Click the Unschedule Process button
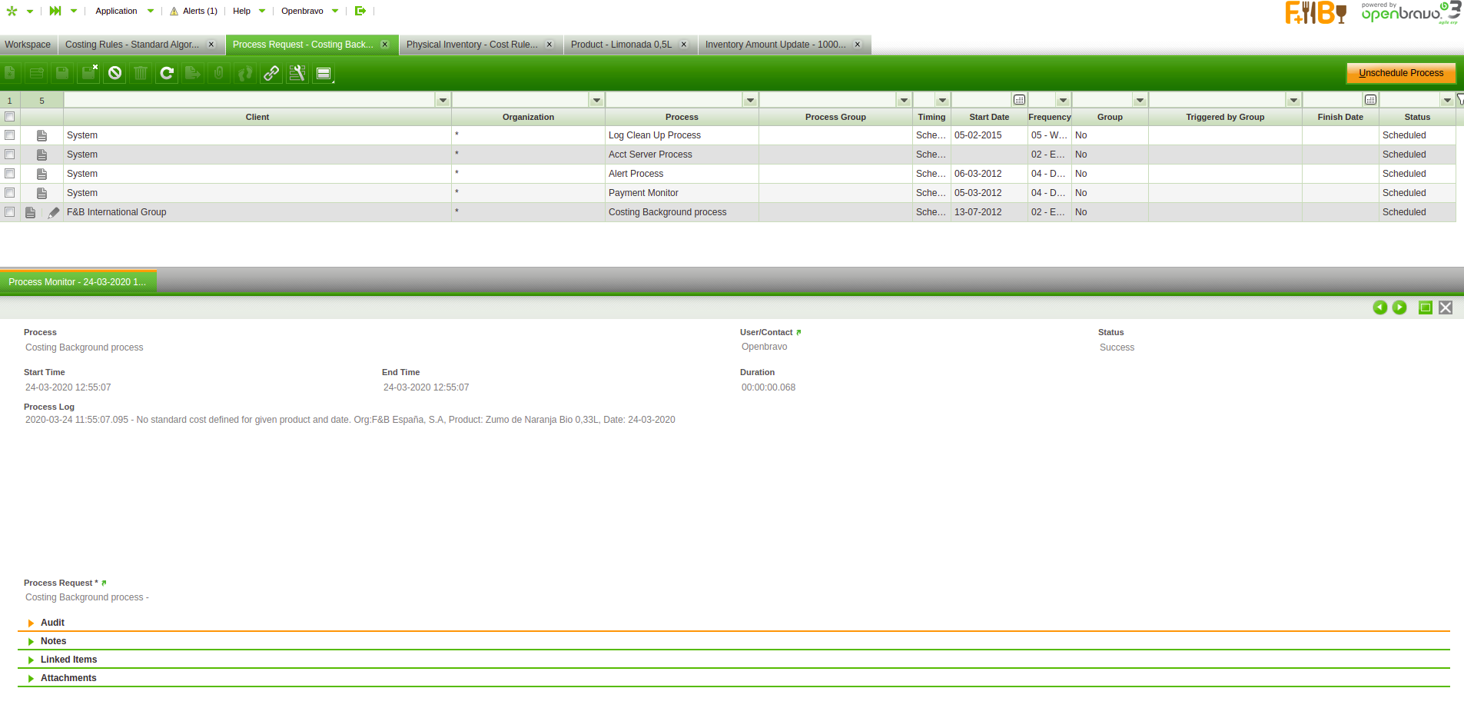This screenshot has height=728, width=1464. coord(1401,73)
